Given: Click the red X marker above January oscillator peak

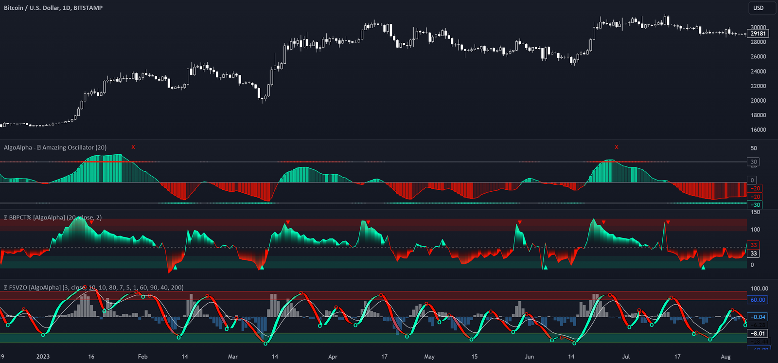Looking at the screenshot, I should tap(133, 147).
